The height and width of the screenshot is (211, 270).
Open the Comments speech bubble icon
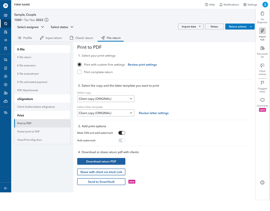(262, 100)
